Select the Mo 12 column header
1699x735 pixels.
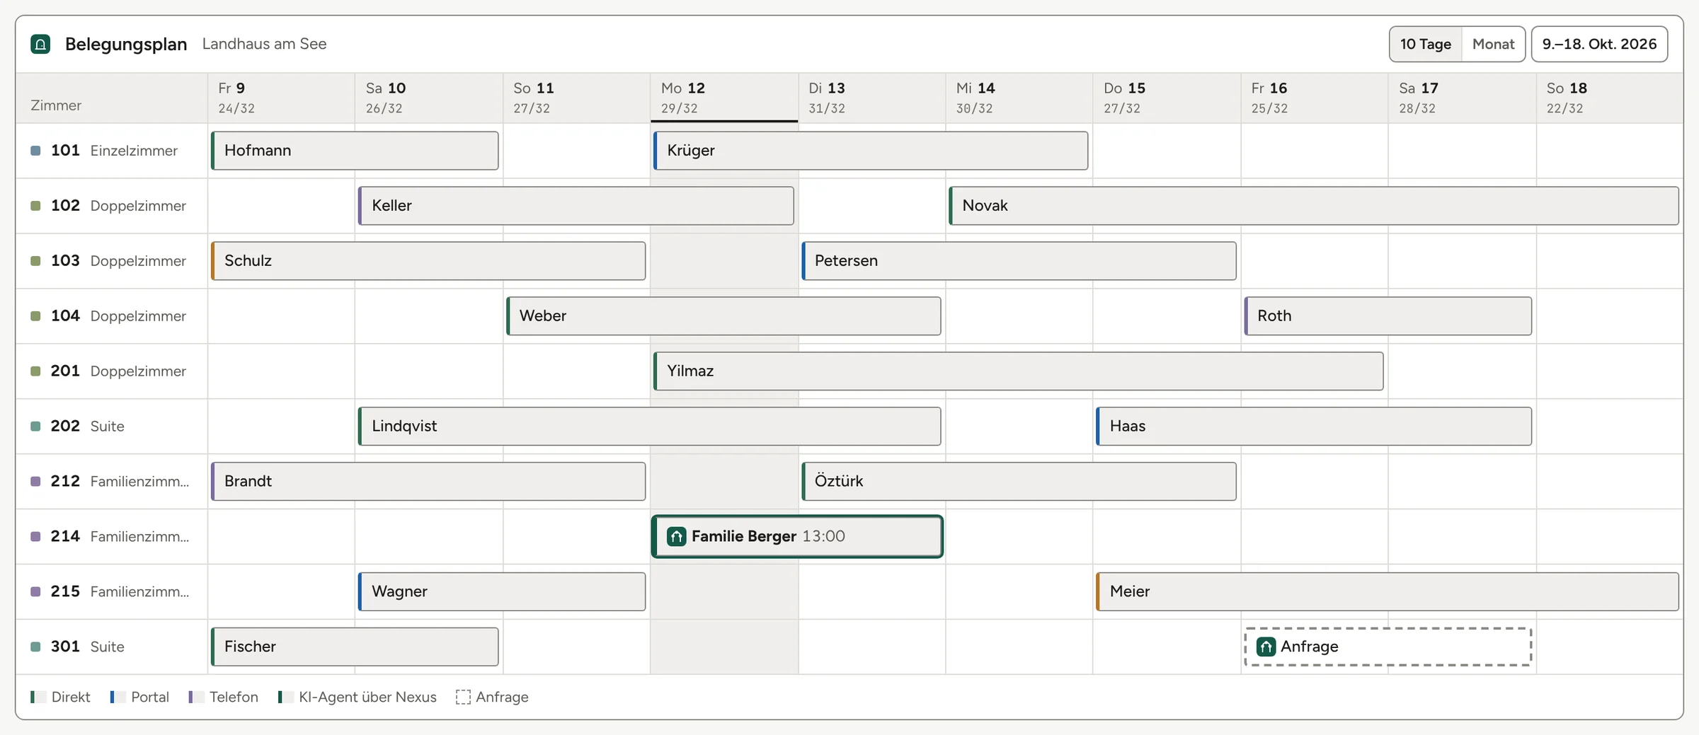click(x=724, y=98)
